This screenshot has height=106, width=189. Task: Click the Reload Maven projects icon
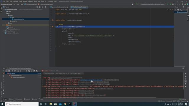coord(175,10)
